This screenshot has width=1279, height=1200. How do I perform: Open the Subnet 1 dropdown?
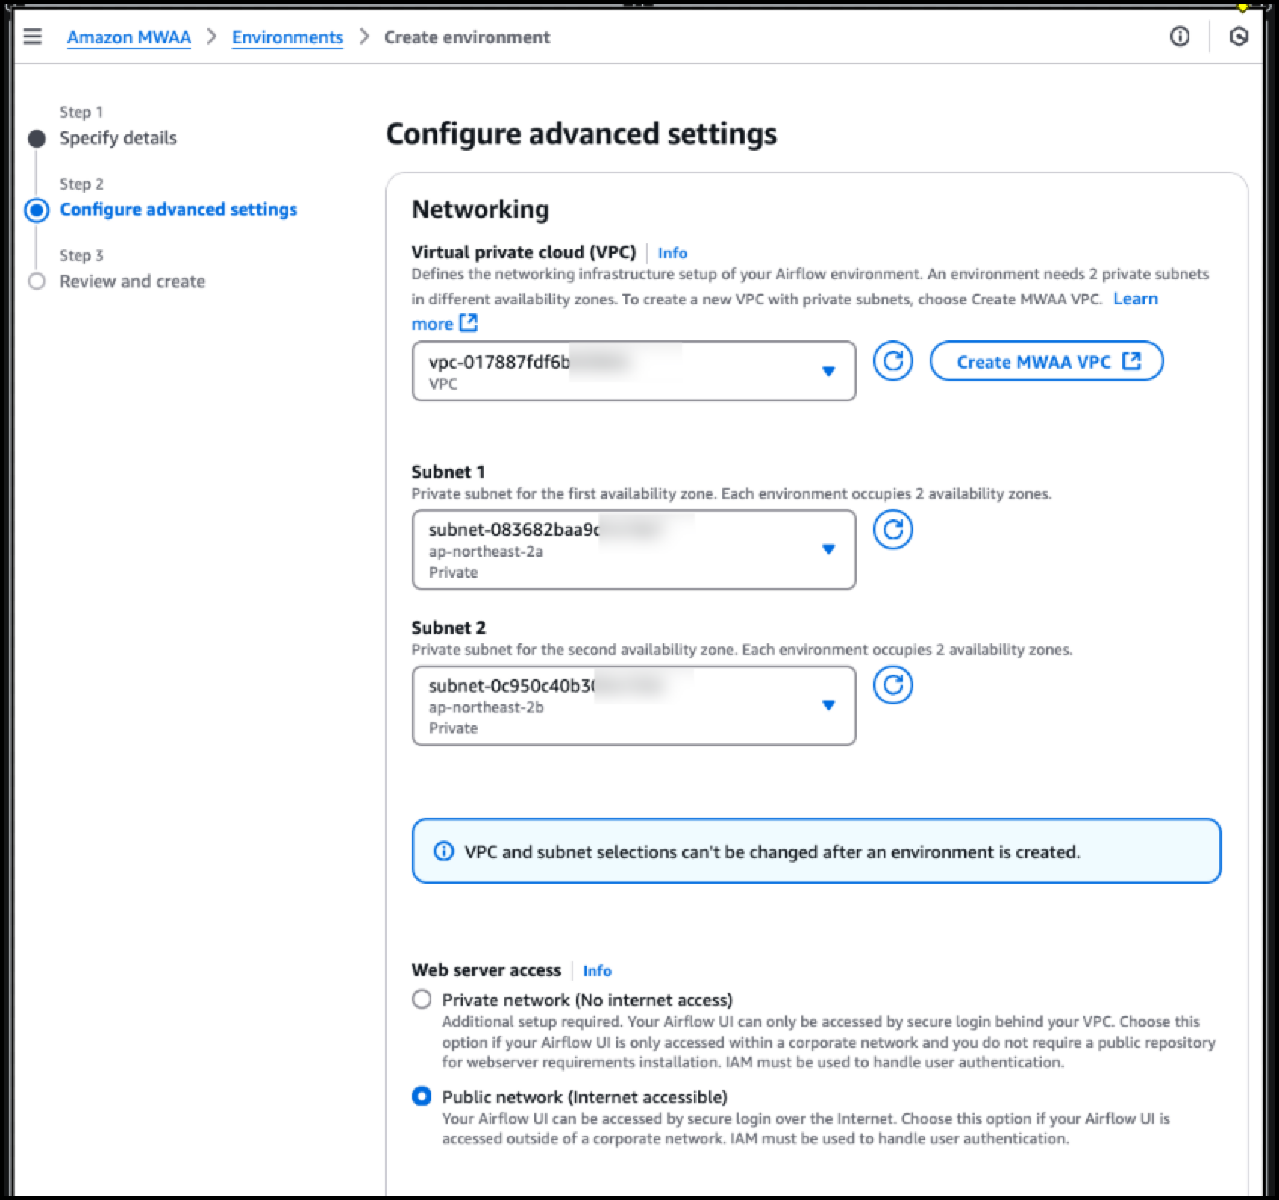pos(634,550)
